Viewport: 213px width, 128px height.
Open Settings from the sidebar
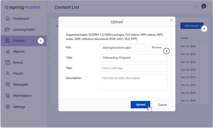19,107
